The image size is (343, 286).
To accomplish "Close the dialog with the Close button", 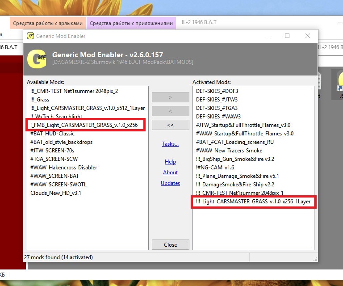I will click(x=171, y=244).
